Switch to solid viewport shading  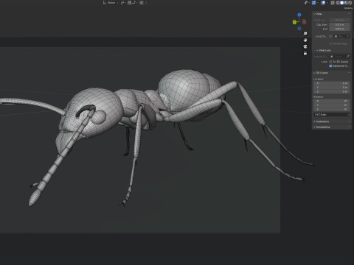point(341,3)
